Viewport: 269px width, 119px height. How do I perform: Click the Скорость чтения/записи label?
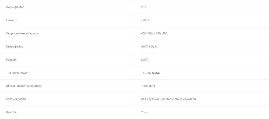[x=24, y=33]
